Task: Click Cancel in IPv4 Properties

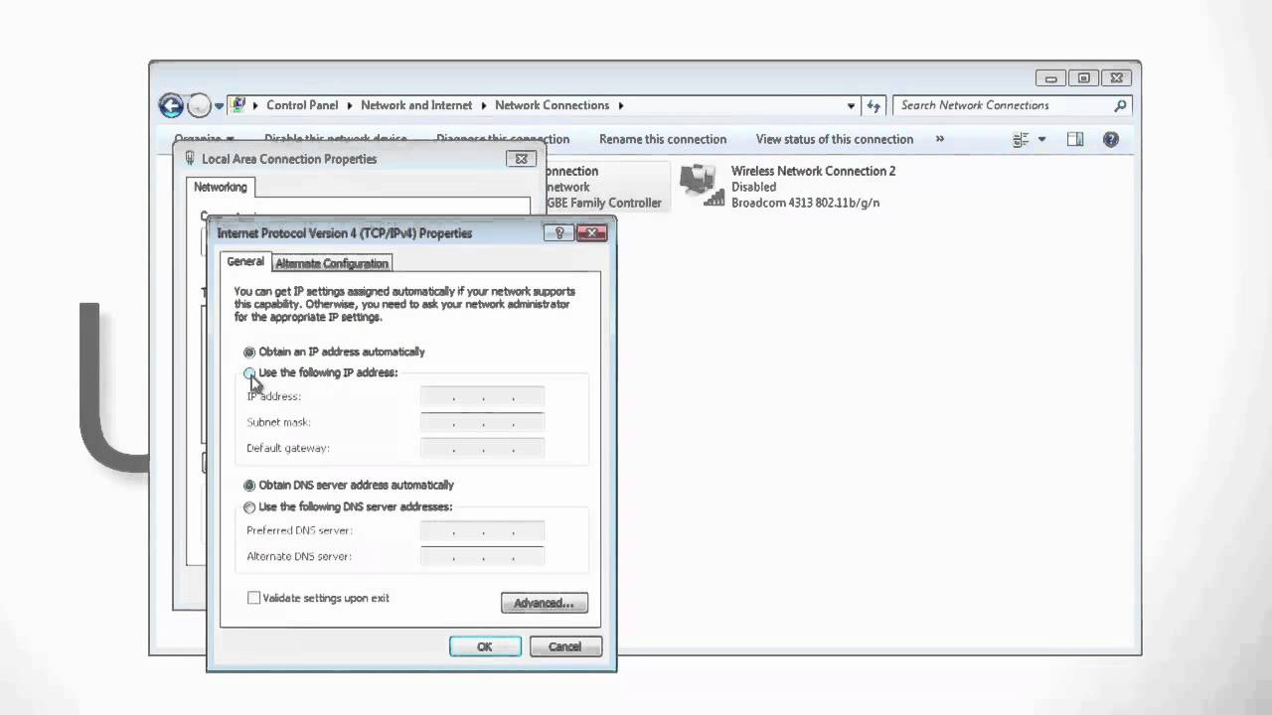Action: tap(564, 646)
